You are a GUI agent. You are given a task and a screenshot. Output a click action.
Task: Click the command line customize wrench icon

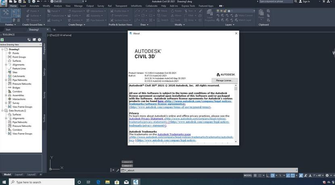(x=118, y=170)
